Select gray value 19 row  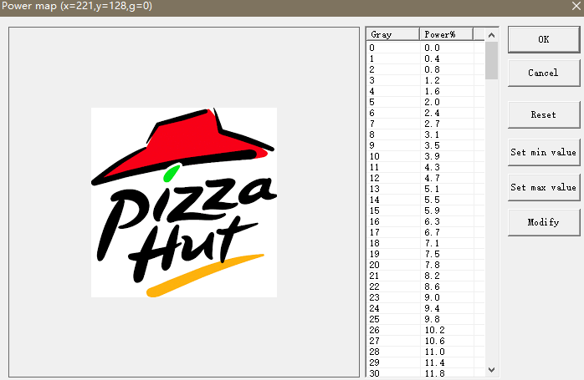426,254
